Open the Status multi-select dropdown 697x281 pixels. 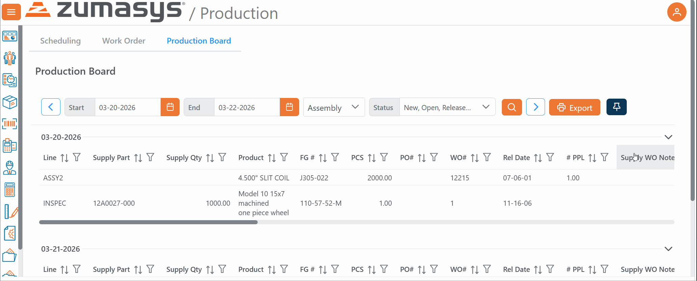pos(447,107)
